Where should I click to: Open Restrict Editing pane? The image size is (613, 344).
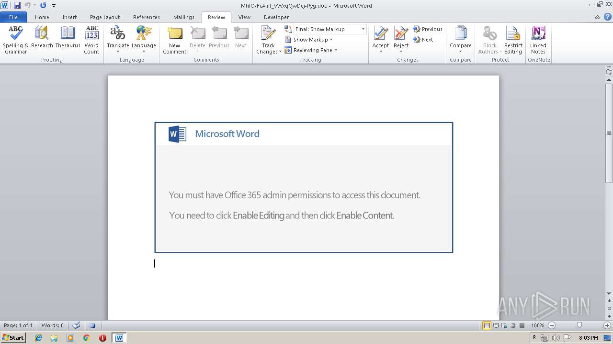pos(513,40)
